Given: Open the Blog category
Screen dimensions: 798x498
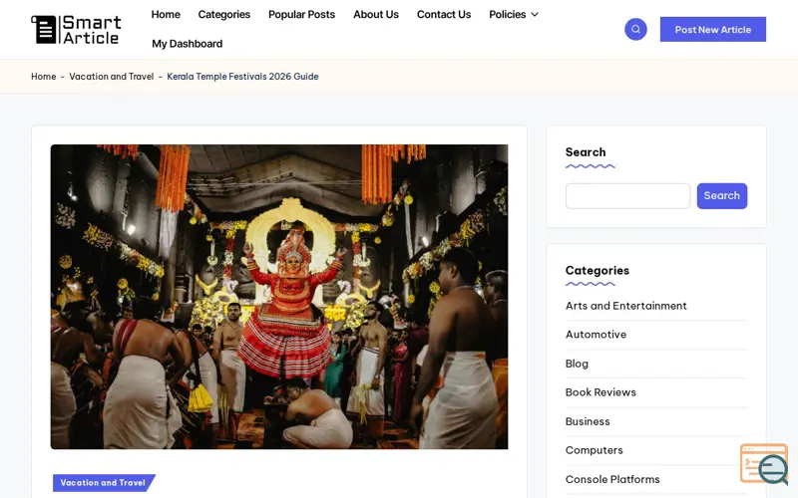Looking at the screenshot, I should point(577,364).
